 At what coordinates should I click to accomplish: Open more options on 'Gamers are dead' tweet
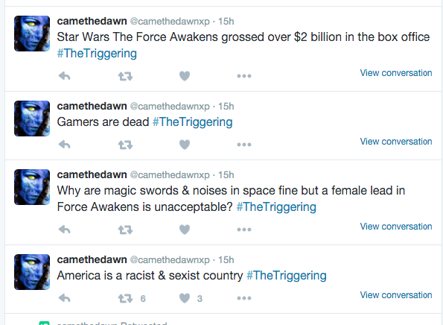[x=244, y=145]
